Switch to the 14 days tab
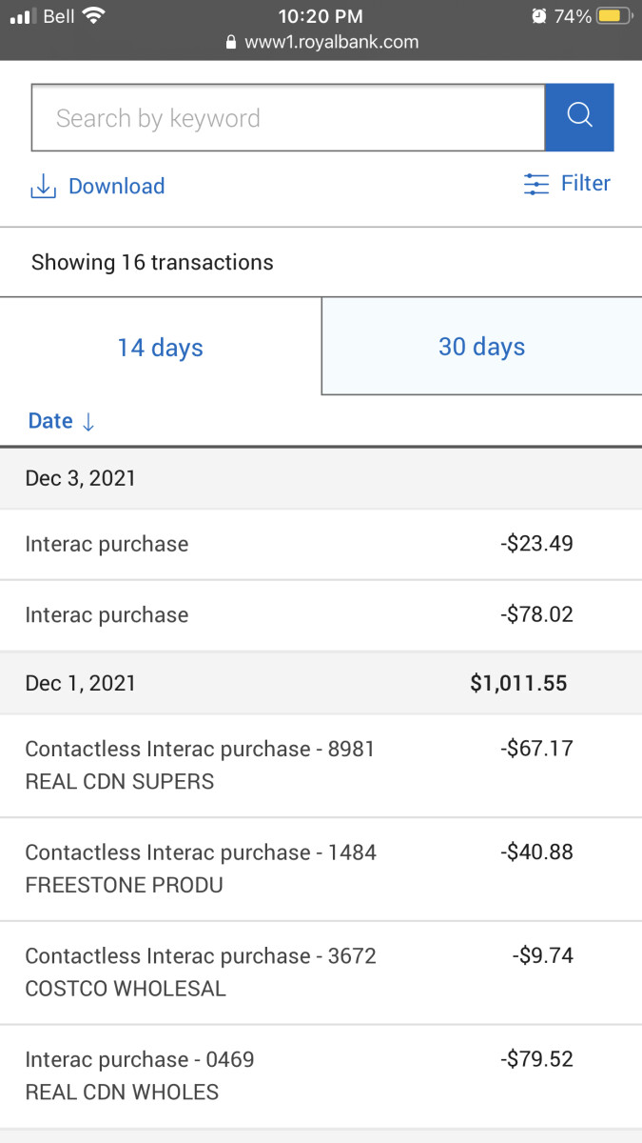 click(x=160, y=348)
